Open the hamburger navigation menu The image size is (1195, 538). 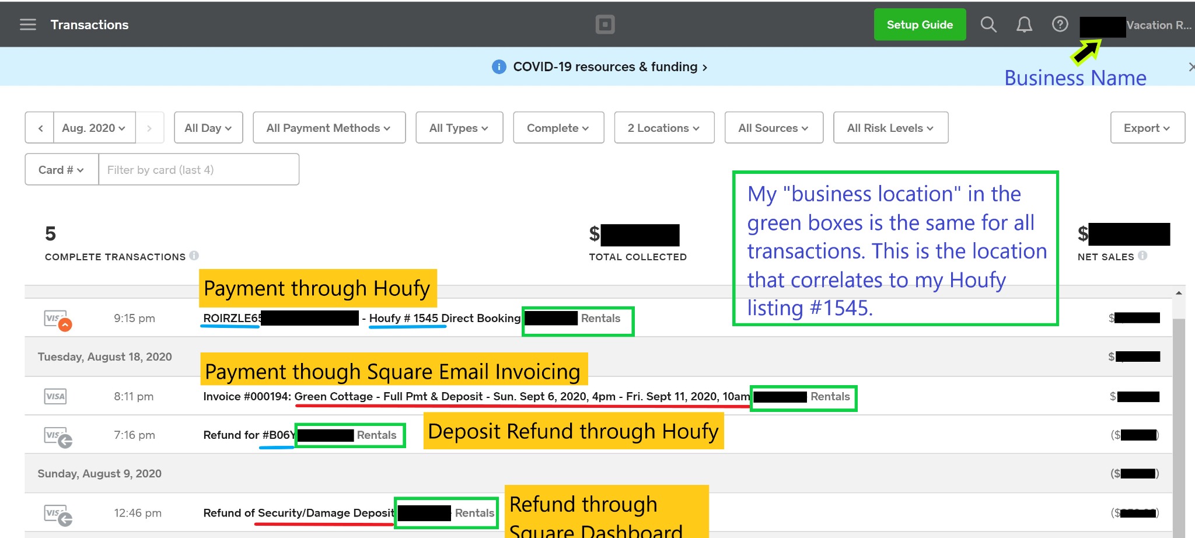(28, 25)
